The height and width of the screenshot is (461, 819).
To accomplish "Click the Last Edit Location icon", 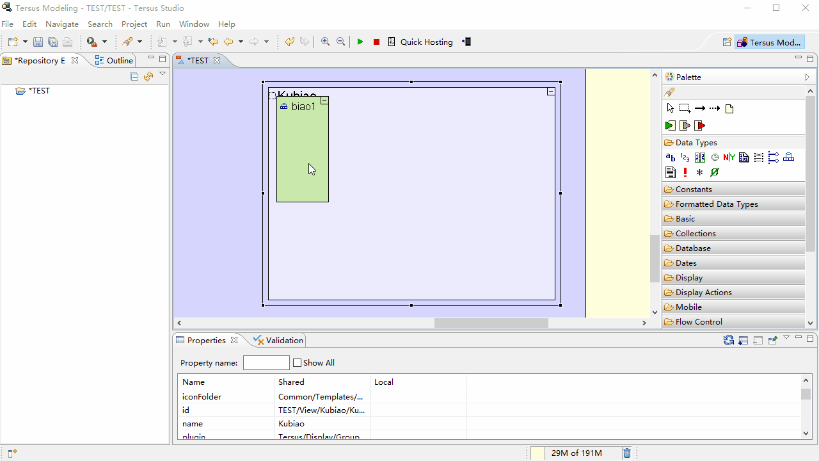I will (x=213, y=42).
